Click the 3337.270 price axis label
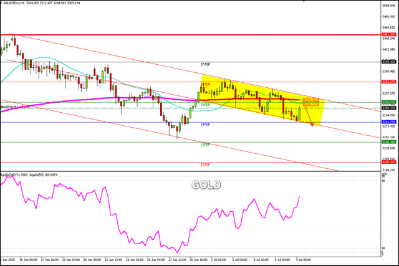 pyautogui.click(x=389, y=93)
